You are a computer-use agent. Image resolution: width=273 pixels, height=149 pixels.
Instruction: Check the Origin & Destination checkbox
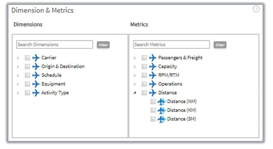coord(28,67)
